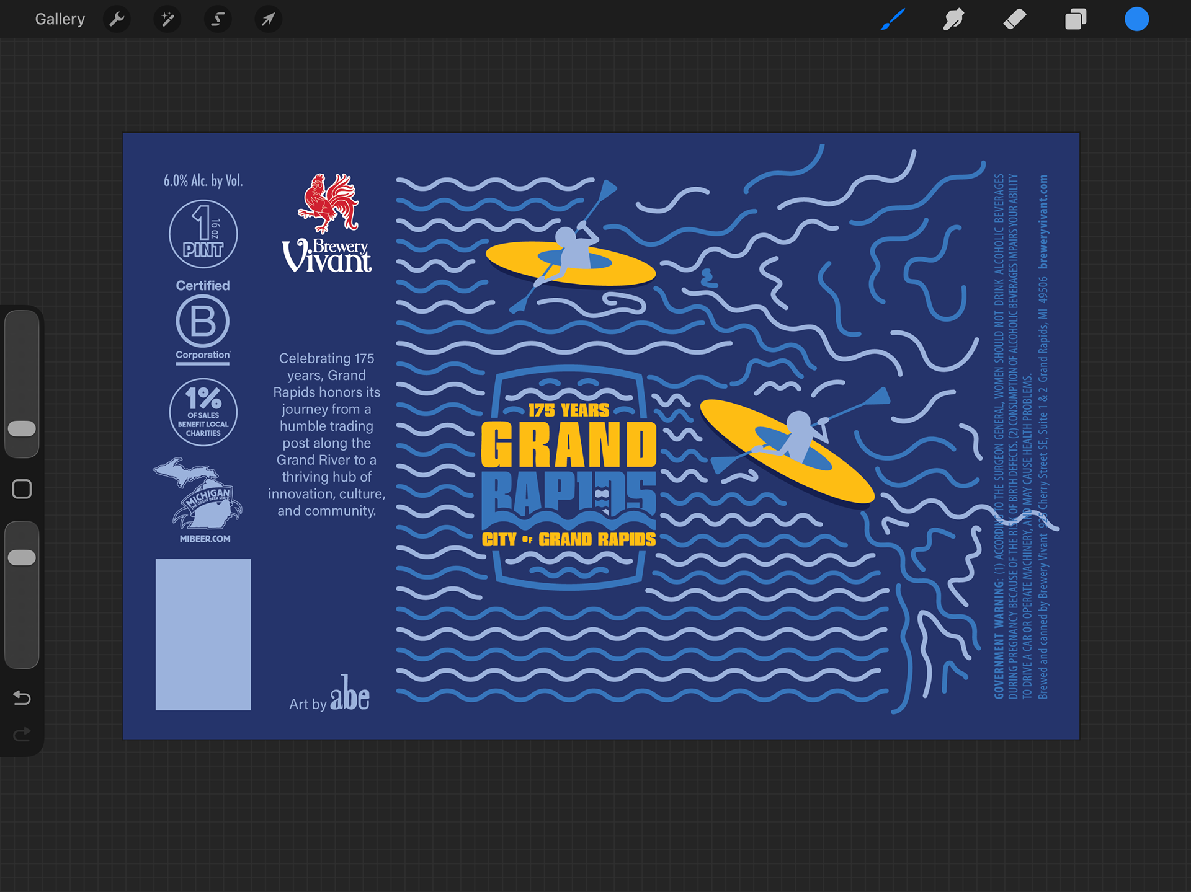
Task: Select the Smudge finger tool
Action: pos(953,19)
